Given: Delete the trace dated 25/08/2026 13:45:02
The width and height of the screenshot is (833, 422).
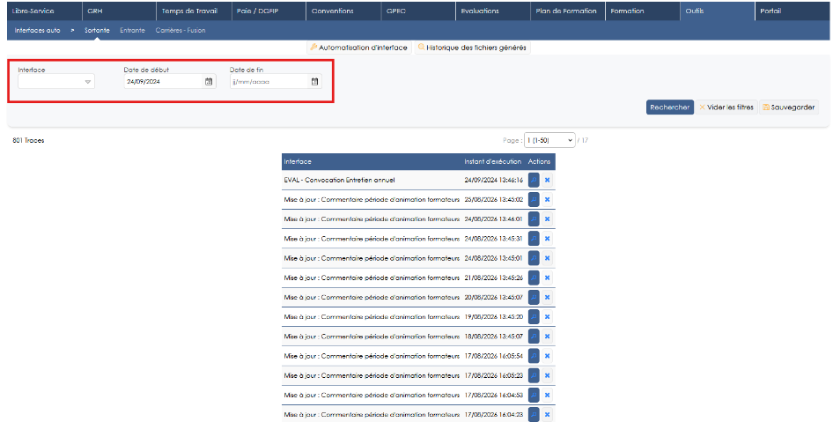Looking at the screenshot, I should 547,200.
